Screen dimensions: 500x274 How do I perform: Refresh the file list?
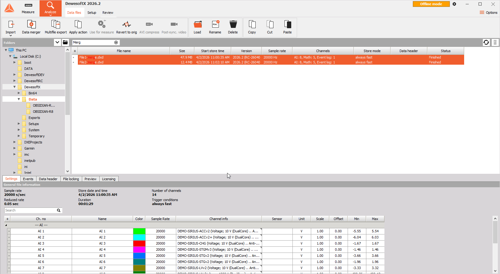(x=486, y=43)
